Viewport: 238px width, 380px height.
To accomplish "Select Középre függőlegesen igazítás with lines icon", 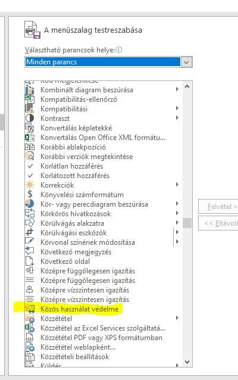I will [104, 281].
